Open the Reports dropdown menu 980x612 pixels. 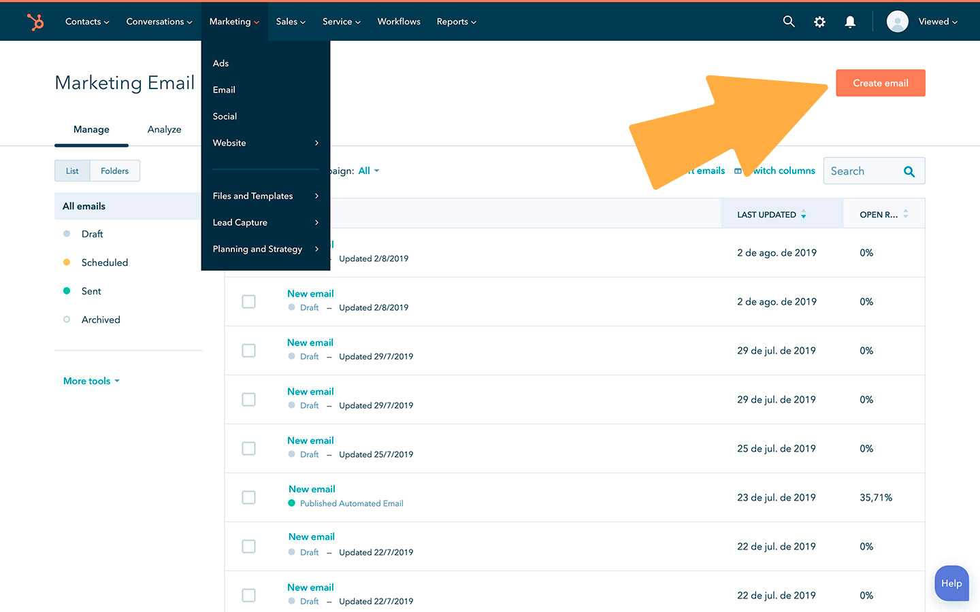457,22
